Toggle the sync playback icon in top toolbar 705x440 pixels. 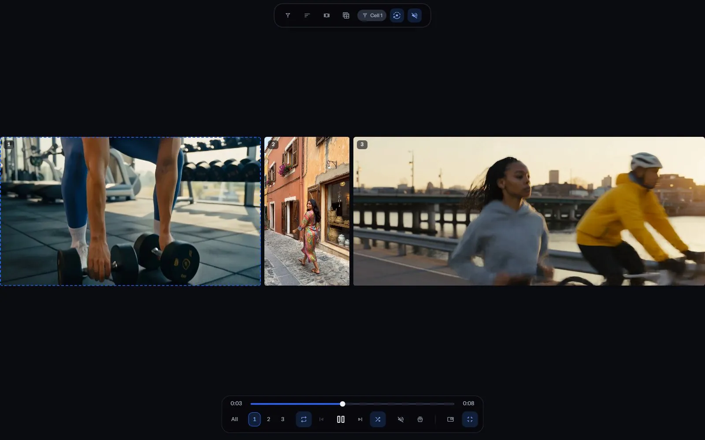pyautogui.click(x=397, y=15)
